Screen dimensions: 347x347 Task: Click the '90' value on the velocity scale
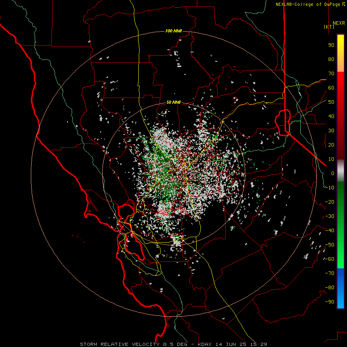331,45
